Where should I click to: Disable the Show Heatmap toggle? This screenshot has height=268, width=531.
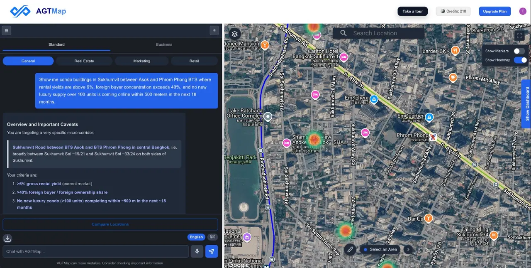(520, 60)
